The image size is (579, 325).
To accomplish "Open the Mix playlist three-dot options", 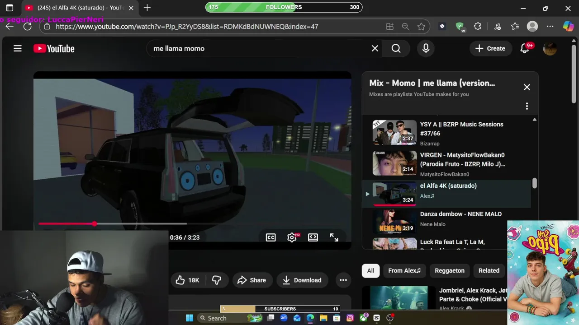I will tap(527, 106).
